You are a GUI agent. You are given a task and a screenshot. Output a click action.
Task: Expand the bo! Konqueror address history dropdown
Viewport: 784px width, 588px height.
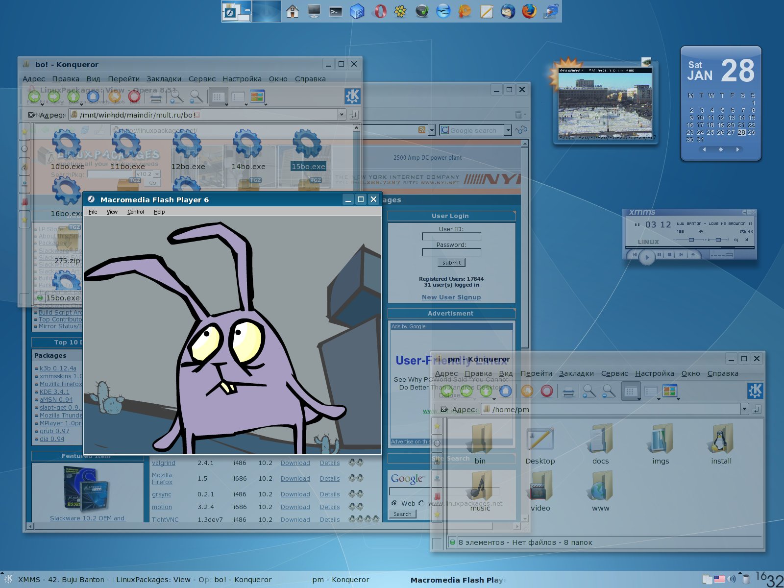coord(342,115)
